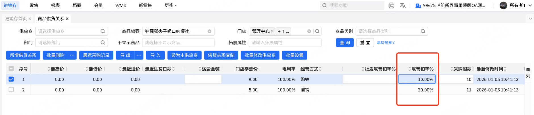Switch to the 进销存首页 tab
The width and height of the screenshot is (534, 115).
[16, 19]
